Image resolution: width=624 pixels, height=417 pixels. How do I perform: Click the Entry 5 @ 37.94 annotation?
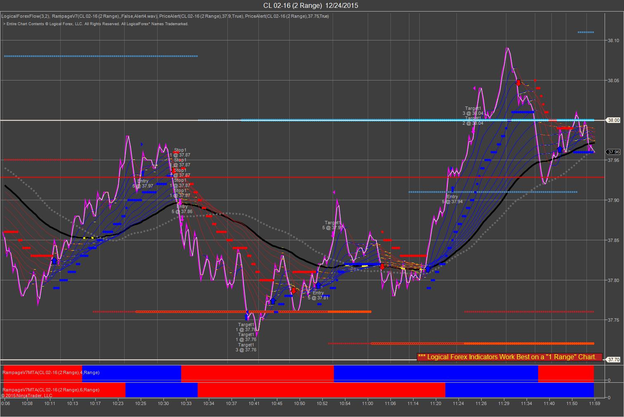(x=452, y=199)
